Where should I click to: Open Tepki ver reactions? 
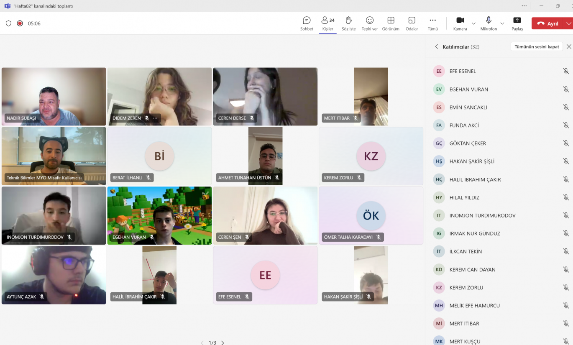click(x=369, y=23)
